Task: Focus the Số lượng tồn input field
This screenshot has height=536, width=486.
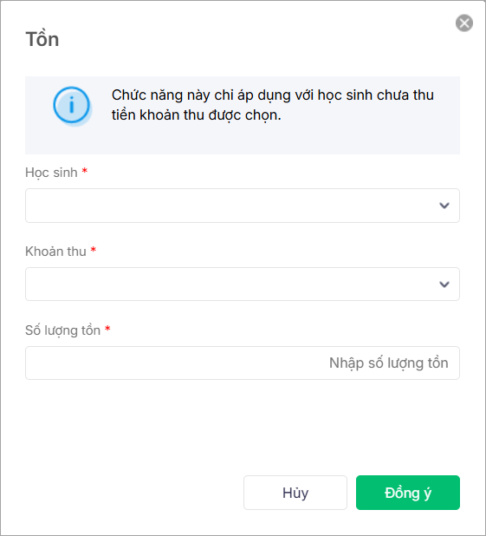Action: coord(243,363)
